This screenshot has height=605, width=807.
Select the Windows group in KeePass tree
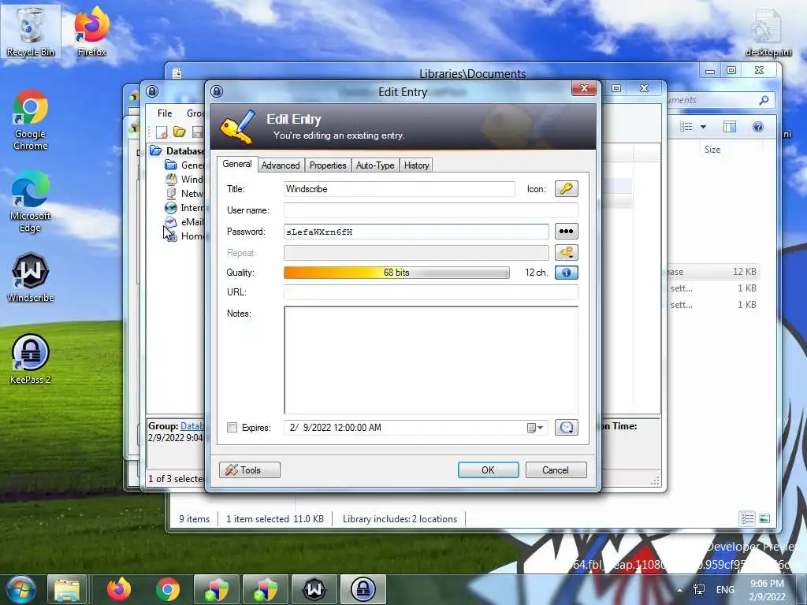tap(185, 180)
